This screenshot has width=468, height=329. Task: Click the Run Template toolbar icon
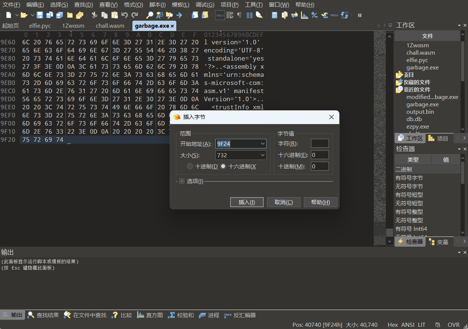(x=205, y=15)
